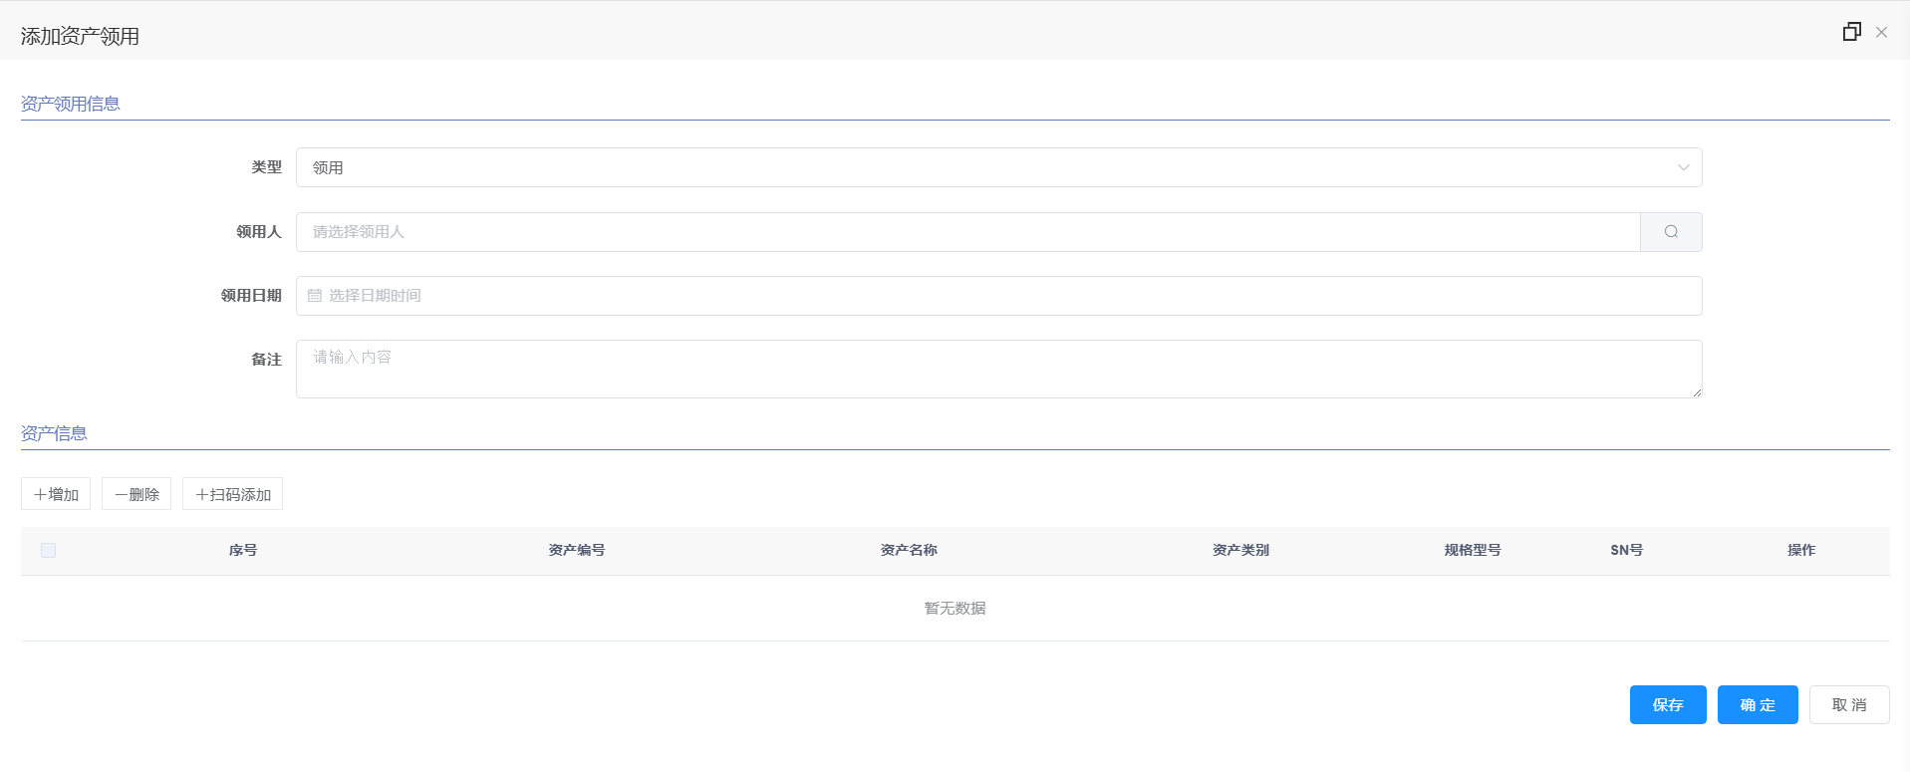Click the 确定 button

point(1758,705)
